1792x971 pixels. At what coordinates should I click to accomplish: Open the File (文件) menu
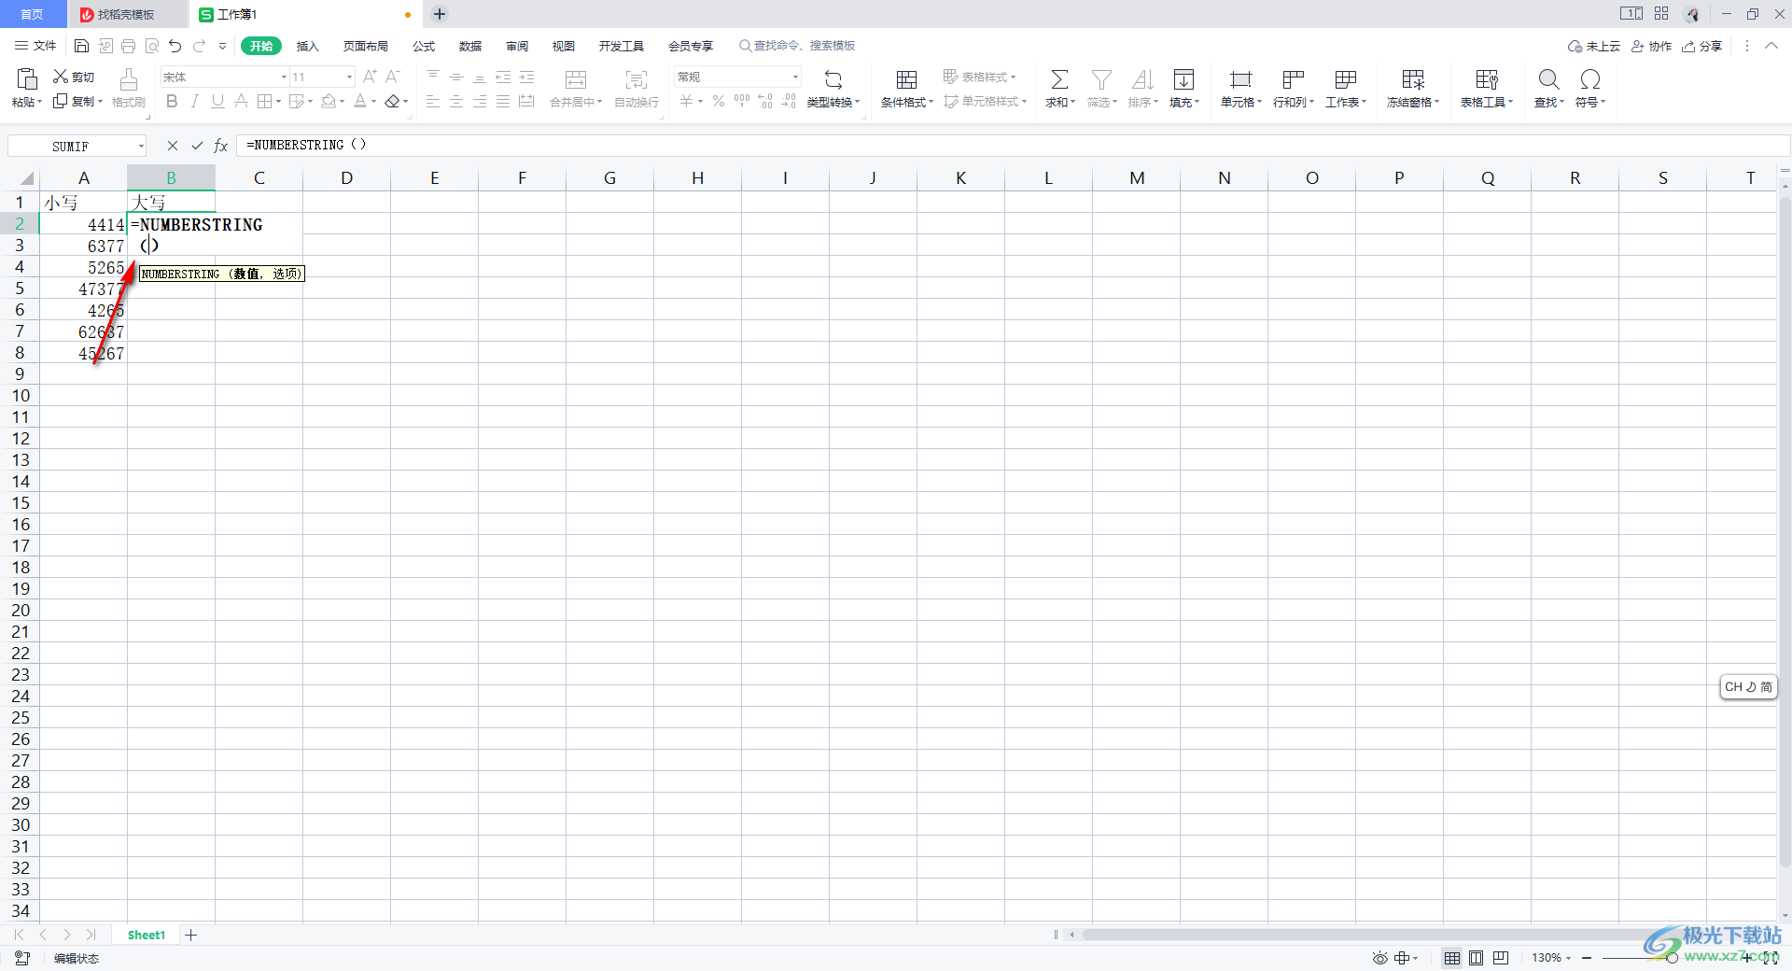coord(35,46)
